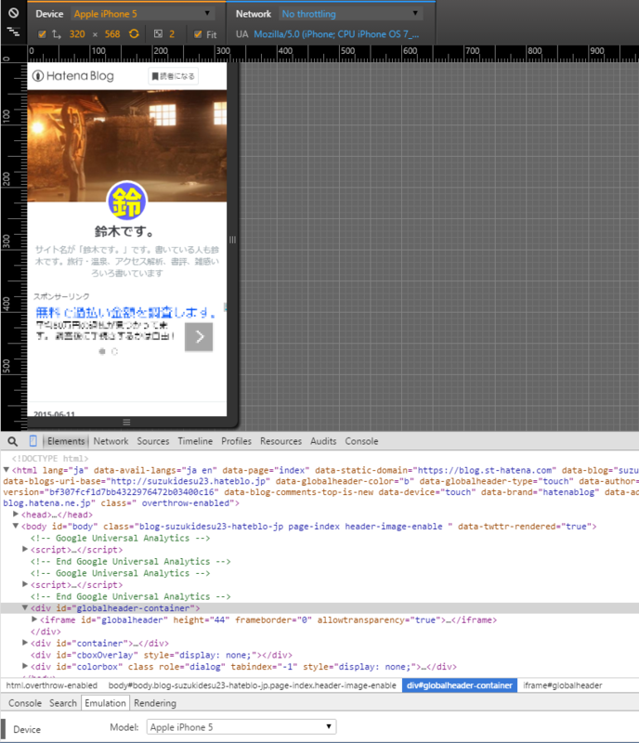Open the Network throttling dropdown
The width and height of the screenshot is (639, 743).
click(x=350, y=14)
